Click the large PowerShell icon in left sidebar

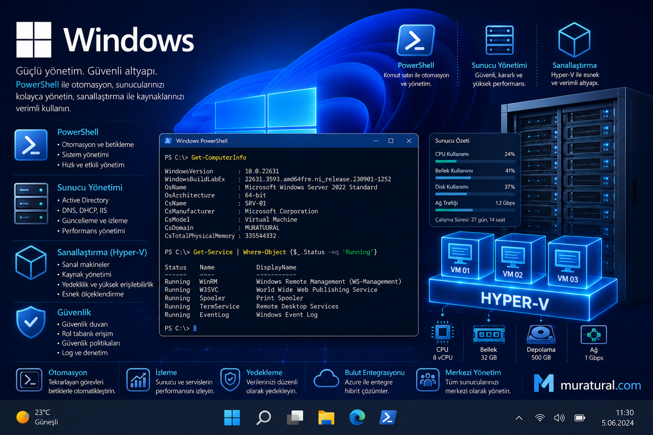pyautogui.click(x=31, y=145)
